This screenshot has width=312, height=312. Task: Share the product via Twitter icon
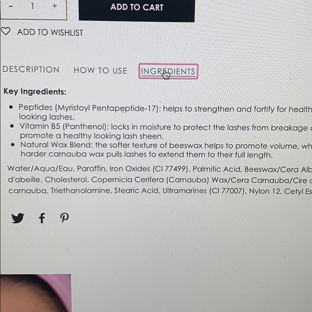[18, 218]
